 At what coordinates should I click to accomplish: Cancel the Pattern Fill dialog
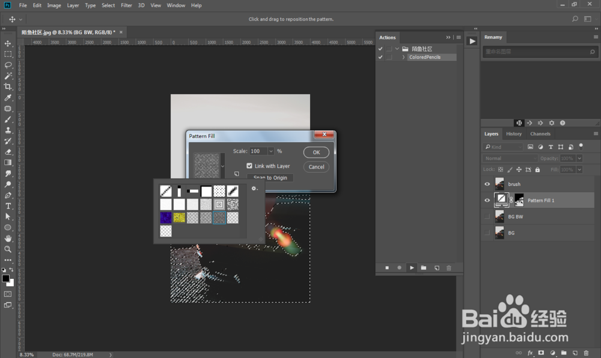[316, 167]
